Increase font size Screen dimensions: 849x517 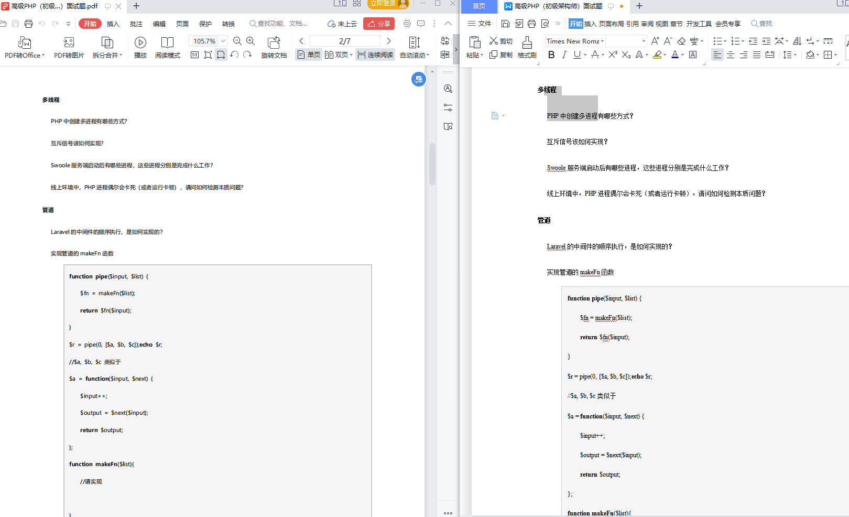pos(655,41)
